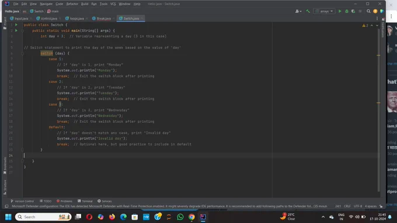397x223 pixels.
Task: Toggle the read-only lock icon in status bar
Action: coord(381,206)
